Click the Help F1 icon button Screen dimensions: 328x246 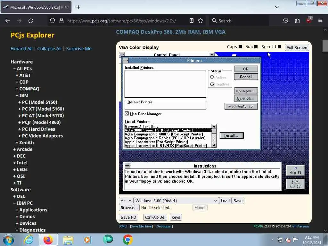tap(295, 170)
